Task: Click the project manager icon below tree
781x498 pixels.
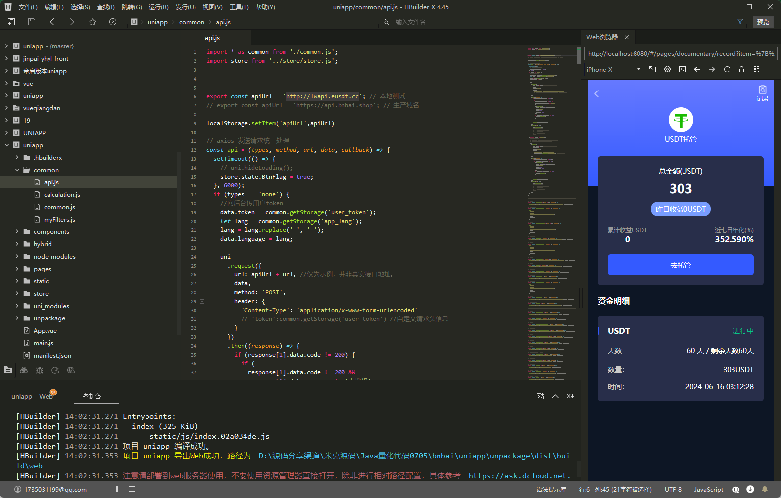Action: [8, 370]
